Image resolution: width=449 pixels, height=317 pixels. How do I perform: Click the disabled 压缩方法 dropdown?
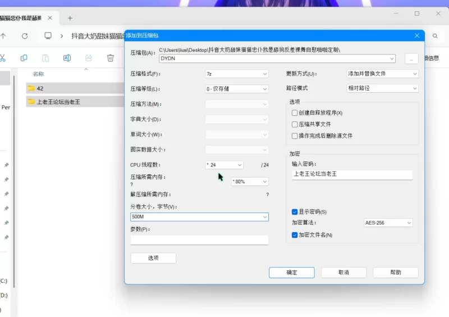point(237,104)
